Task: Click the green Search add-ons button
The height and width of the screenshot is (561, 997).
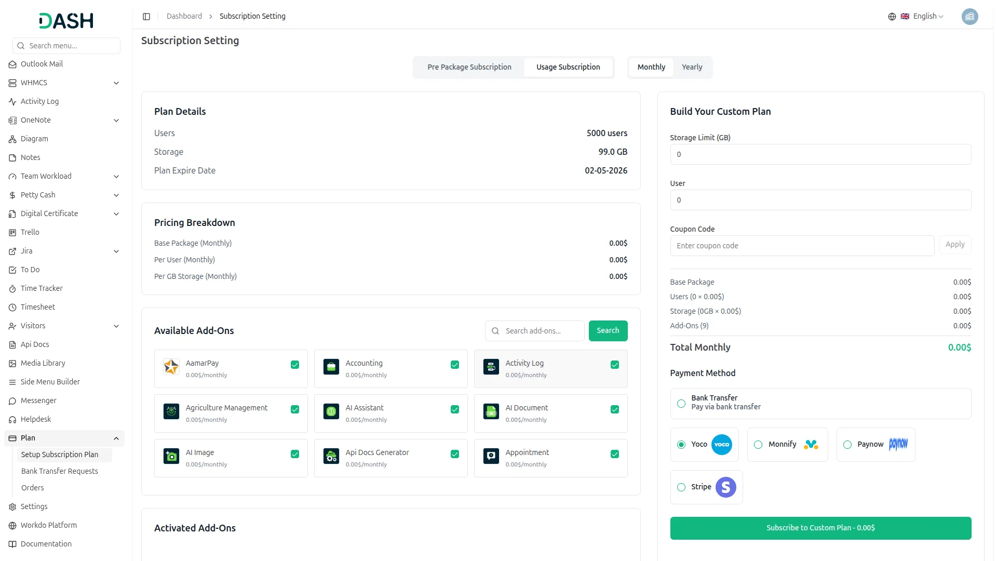Action: coord(608,331)
